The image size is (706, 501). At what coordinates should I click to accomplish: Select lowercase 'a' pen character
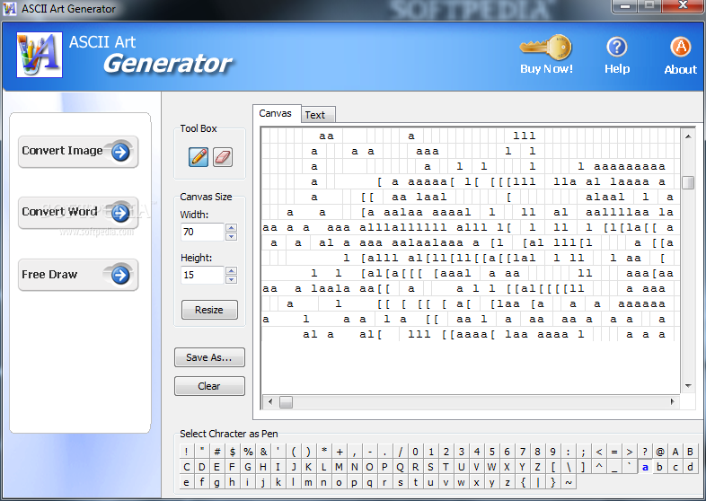(x=645, y=467)
